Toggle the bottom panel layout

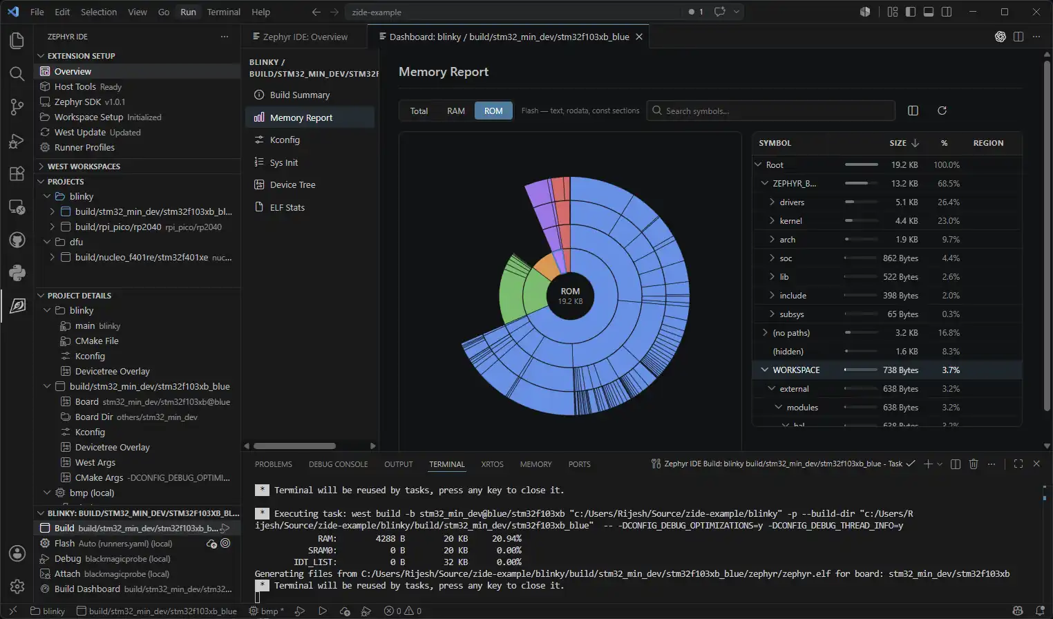929,12
